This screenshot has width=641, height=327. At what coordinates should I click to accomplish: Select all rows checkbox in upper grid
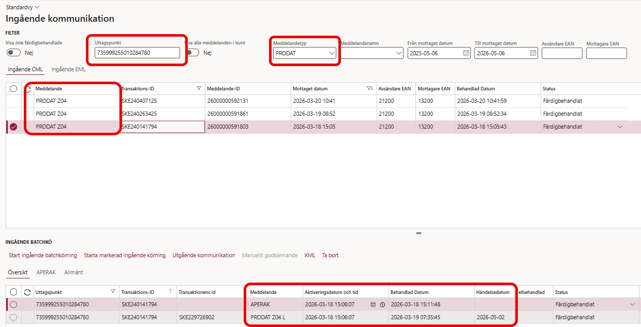coord(13,89)
